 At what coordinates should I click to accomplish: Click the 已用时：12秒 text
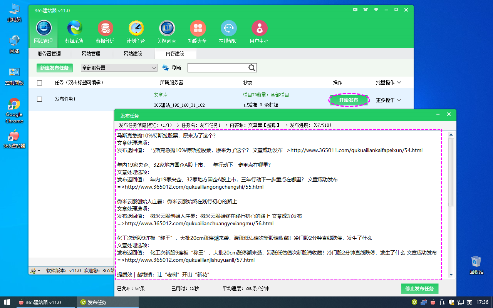185,288
